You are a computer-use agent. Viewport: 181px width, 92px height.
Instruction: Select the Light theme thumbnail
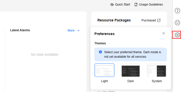(x=104, y=70)
